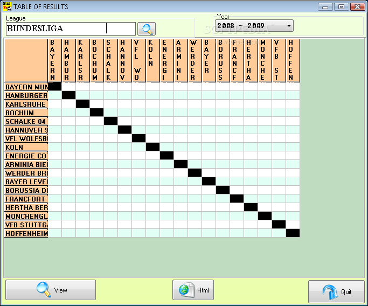The width and height of the screenshot is (368, 306).
Task: Click the vertical SCHALK column header
Action: pyautogui.click(x=111, y=60)
